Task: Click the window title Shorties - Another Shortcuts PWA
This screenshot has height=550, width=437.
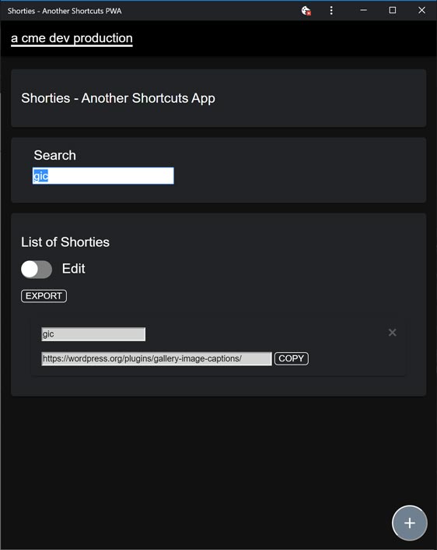Action: [65, 11]
